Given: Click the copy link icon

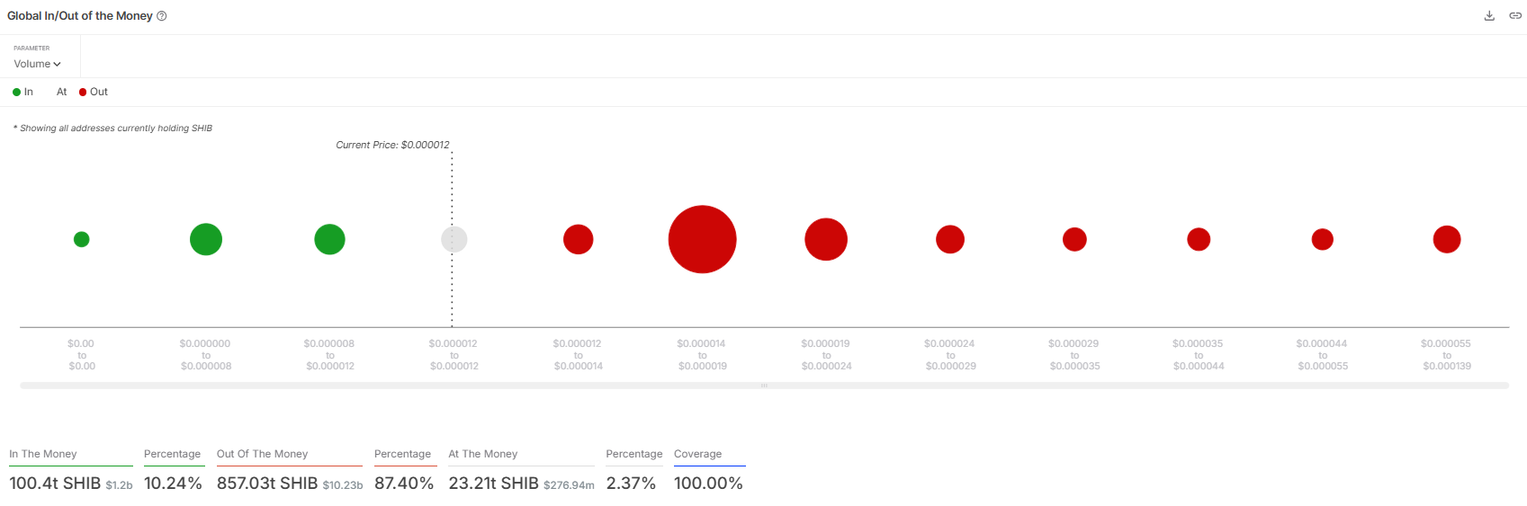Looking at the screenshot, I should coord(1515,16).
